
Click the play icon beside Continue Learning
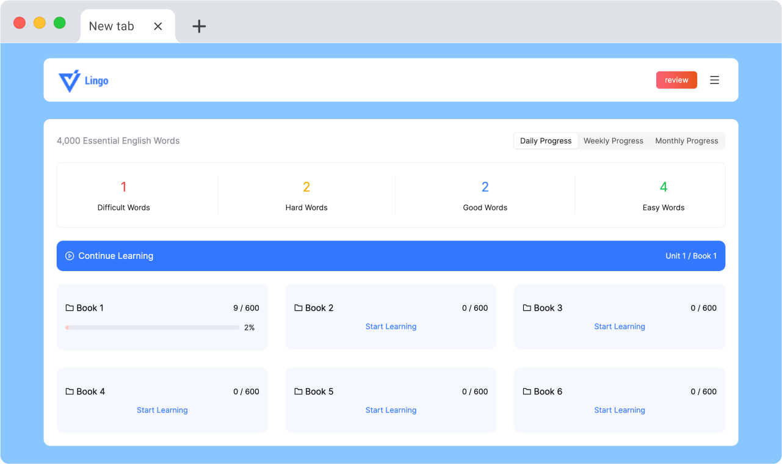(70, 256)
